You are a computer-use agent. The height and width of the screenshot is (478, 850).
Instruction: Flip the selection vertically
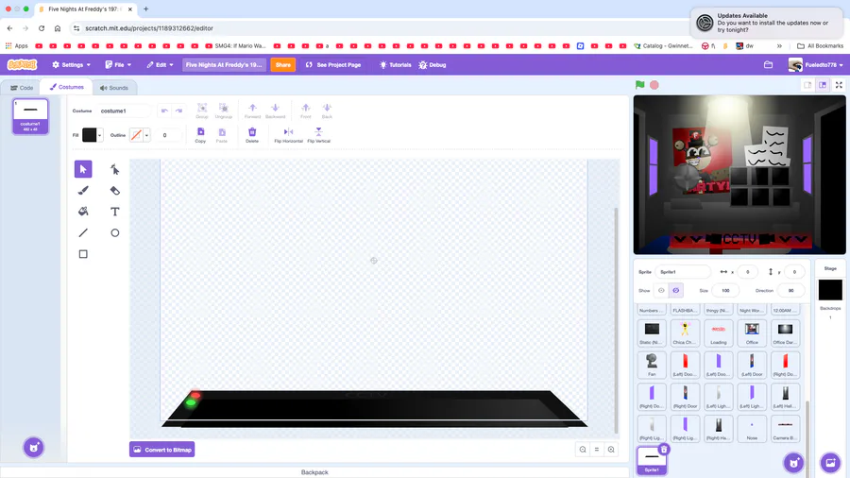319,135
